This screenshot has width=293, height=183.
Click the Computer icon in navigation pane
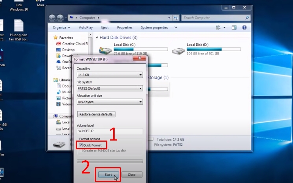tap(56, 116)
